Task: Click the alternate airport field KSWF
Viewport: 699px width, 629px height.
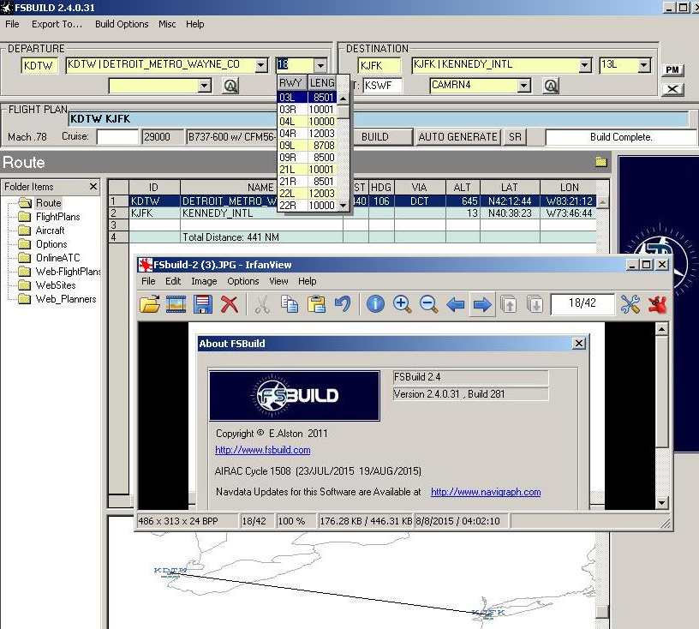Action: [x=383, y=85]
